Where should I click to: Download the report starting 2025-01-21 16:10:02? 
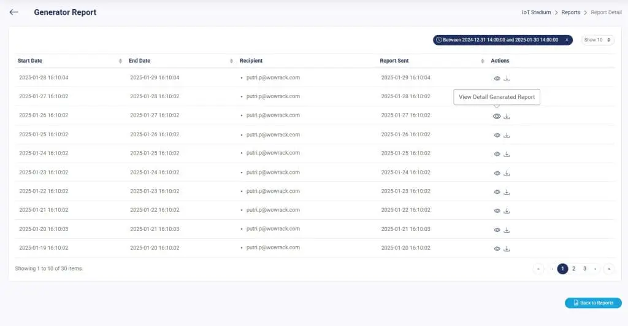(507, 211)
